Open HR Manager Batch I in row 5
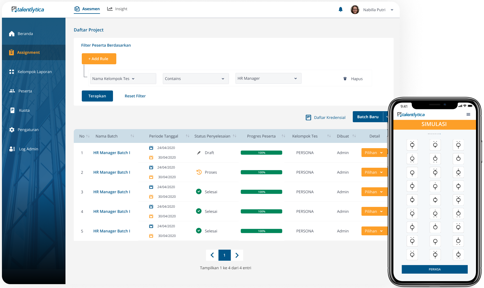 pos(112,231)
